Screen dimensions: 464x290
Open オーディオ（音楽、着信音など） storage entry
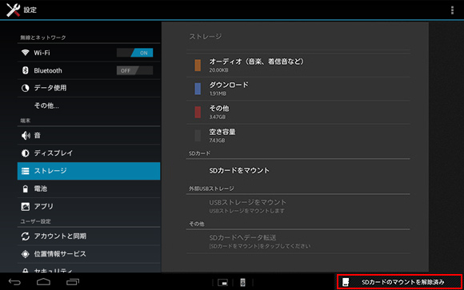[298, 66]
